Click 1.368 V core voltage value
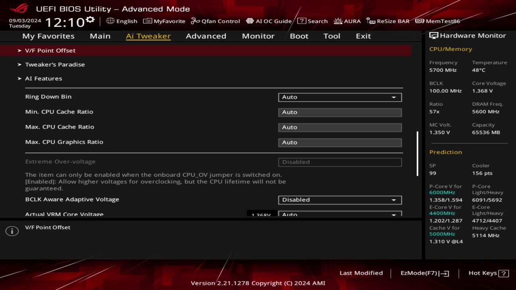The width and height of the screenshot is (516, 290). pyautogui.click(x=483, y=91)
